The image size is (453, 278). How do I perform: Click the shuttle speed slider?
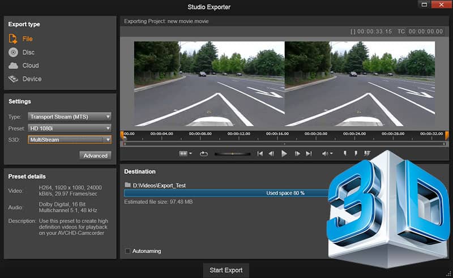click(x=232, y=153)
